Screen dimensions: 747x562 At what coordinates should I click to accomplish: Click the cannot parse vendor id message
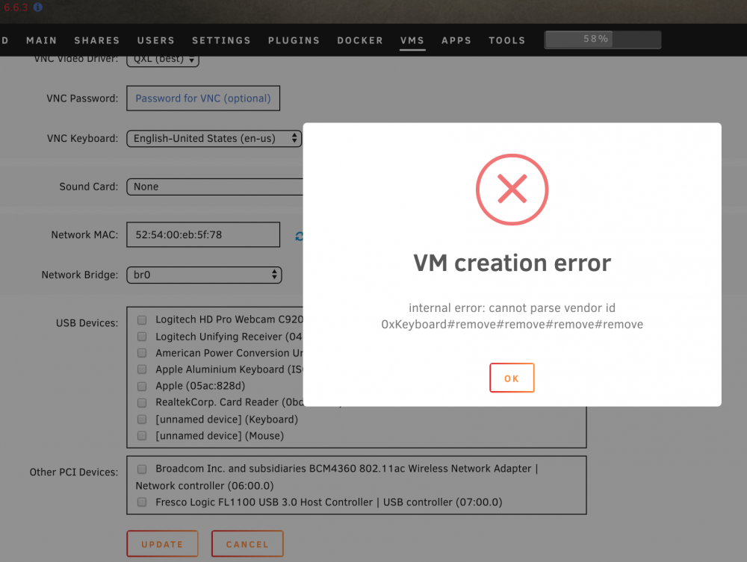(512, 316)
